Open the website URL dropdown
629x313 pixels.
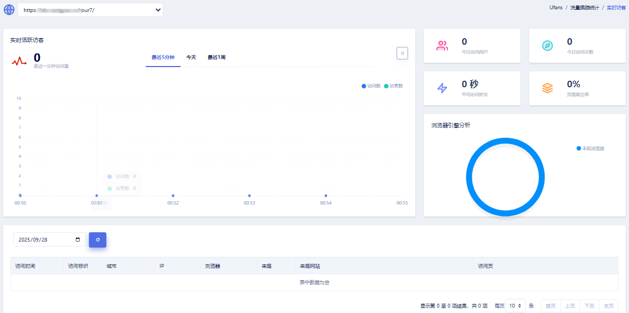91,10
